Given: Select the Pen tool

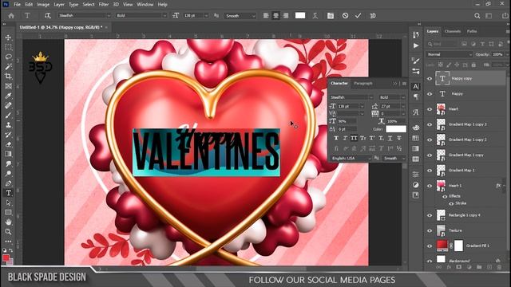Looking at the screenshot, I should coord(8,183).
